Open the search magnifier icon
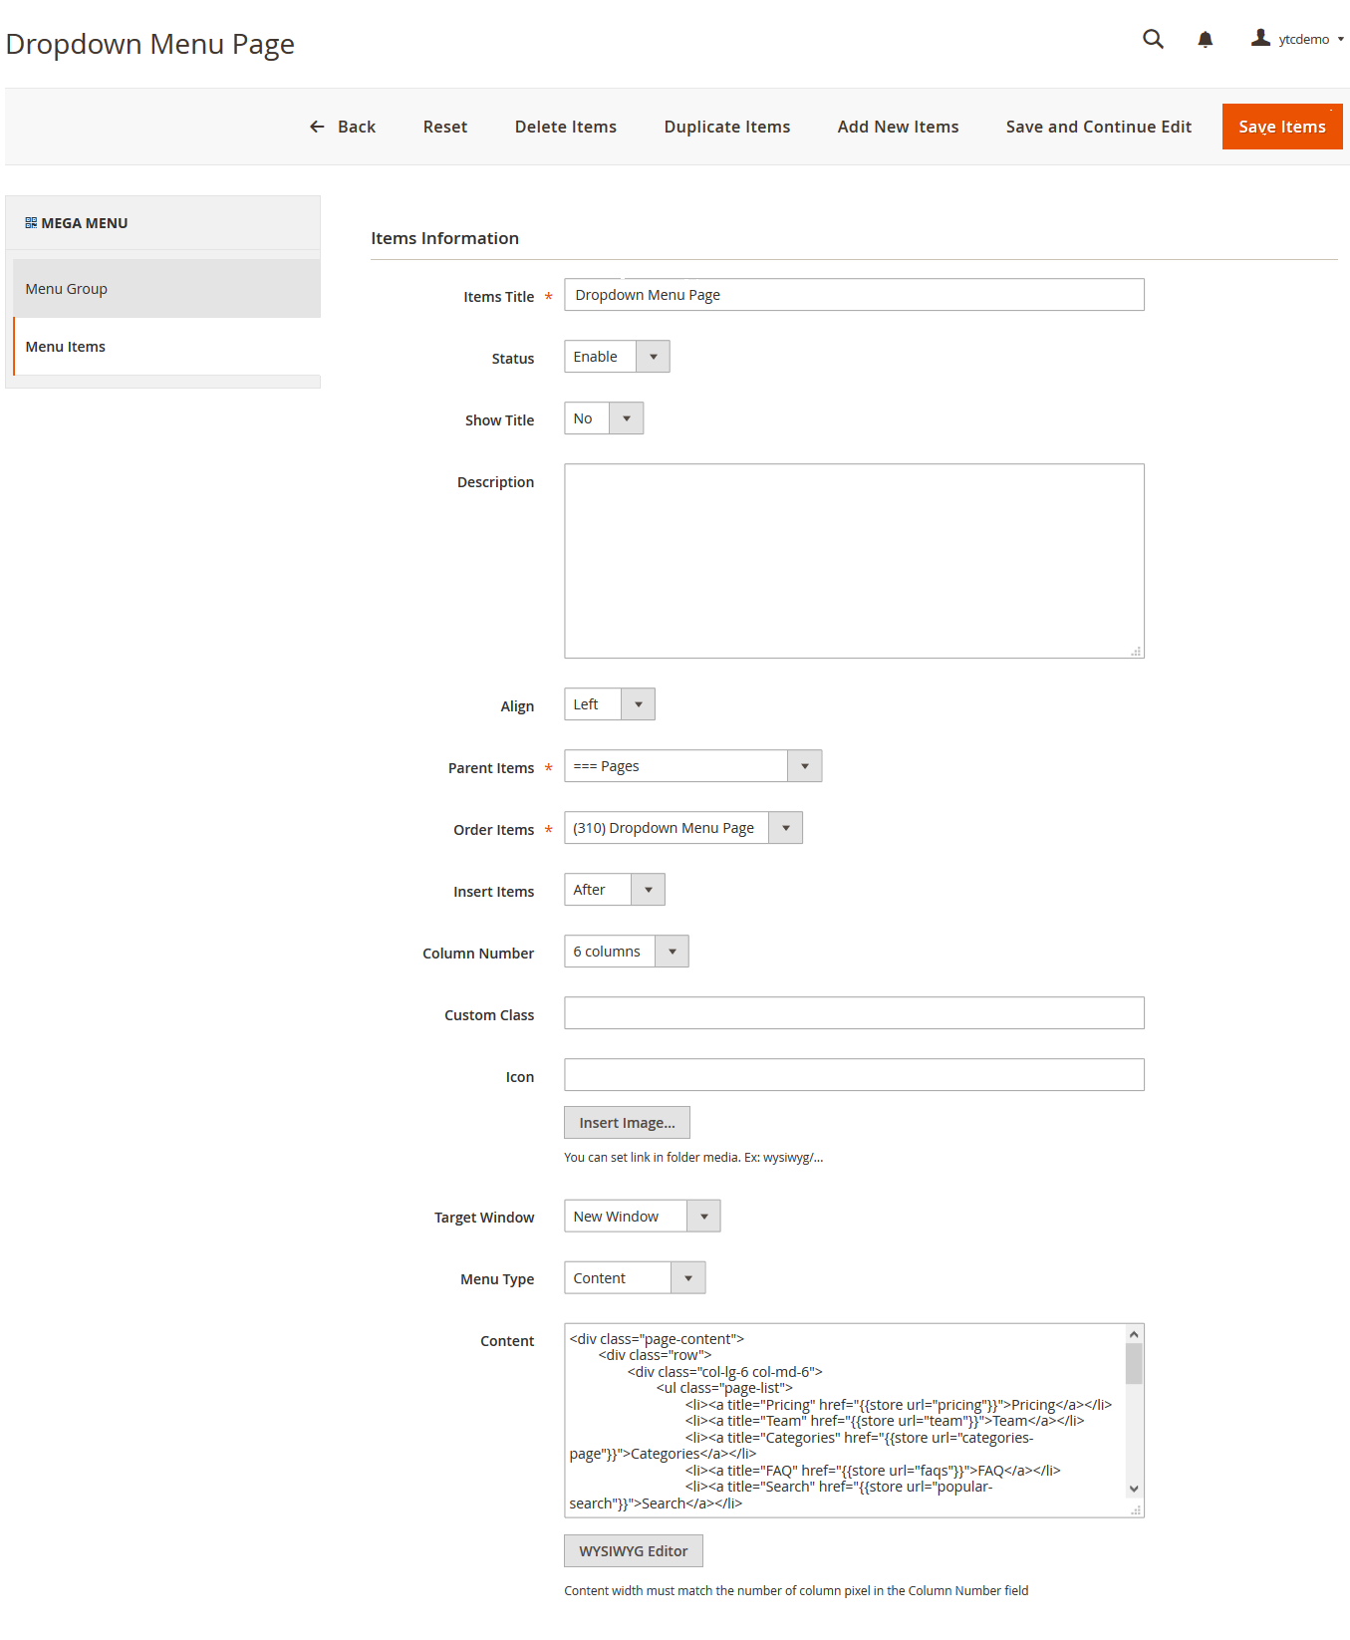Image resolution: width=1350 pixels, height=1640 pixels. tap(1153, 39)
